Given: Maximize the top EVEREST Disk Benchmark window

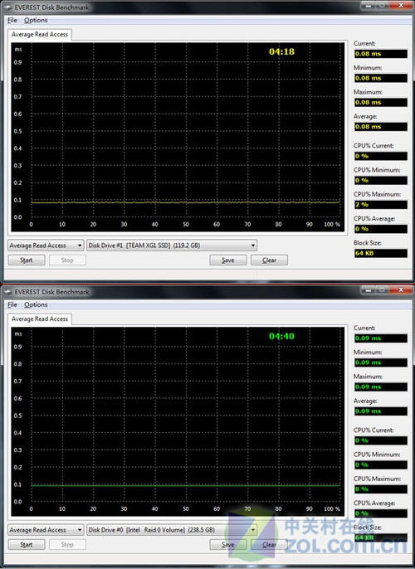Looking at the screenshot, I should pyautogui.click(x=382, y=6).
